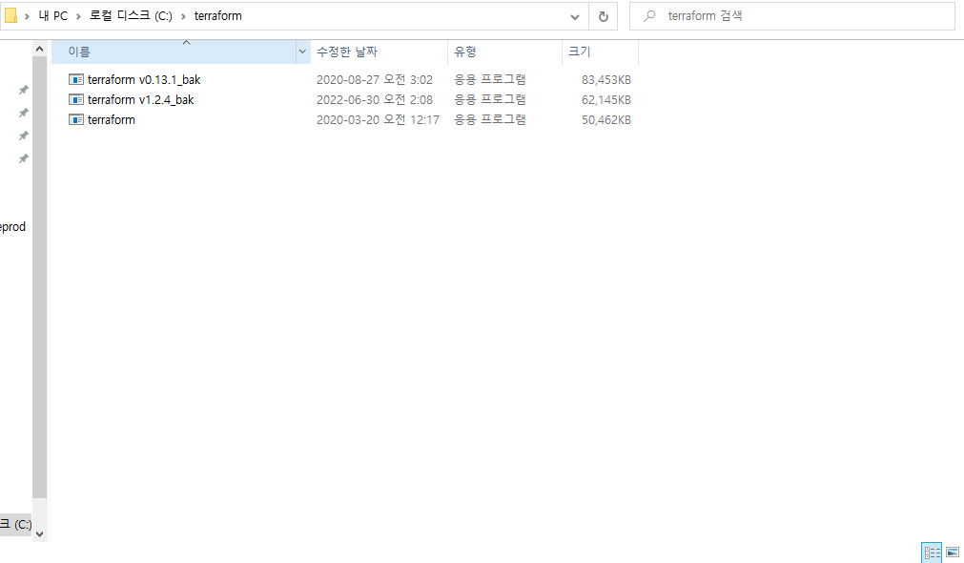Select the terraform v1.2.4_bak file icon
The width and height of the screenshot is (964, 563).
(x=76, y=99)
